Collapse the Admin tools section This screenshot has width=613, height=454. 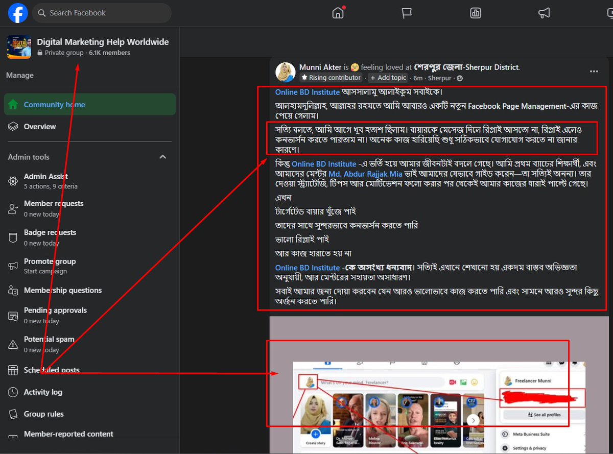[162, 157]
